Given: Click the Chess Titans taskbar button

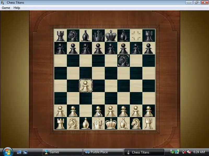Looking at the screenshot, I should pyautogui.click(x=144, y=152).
